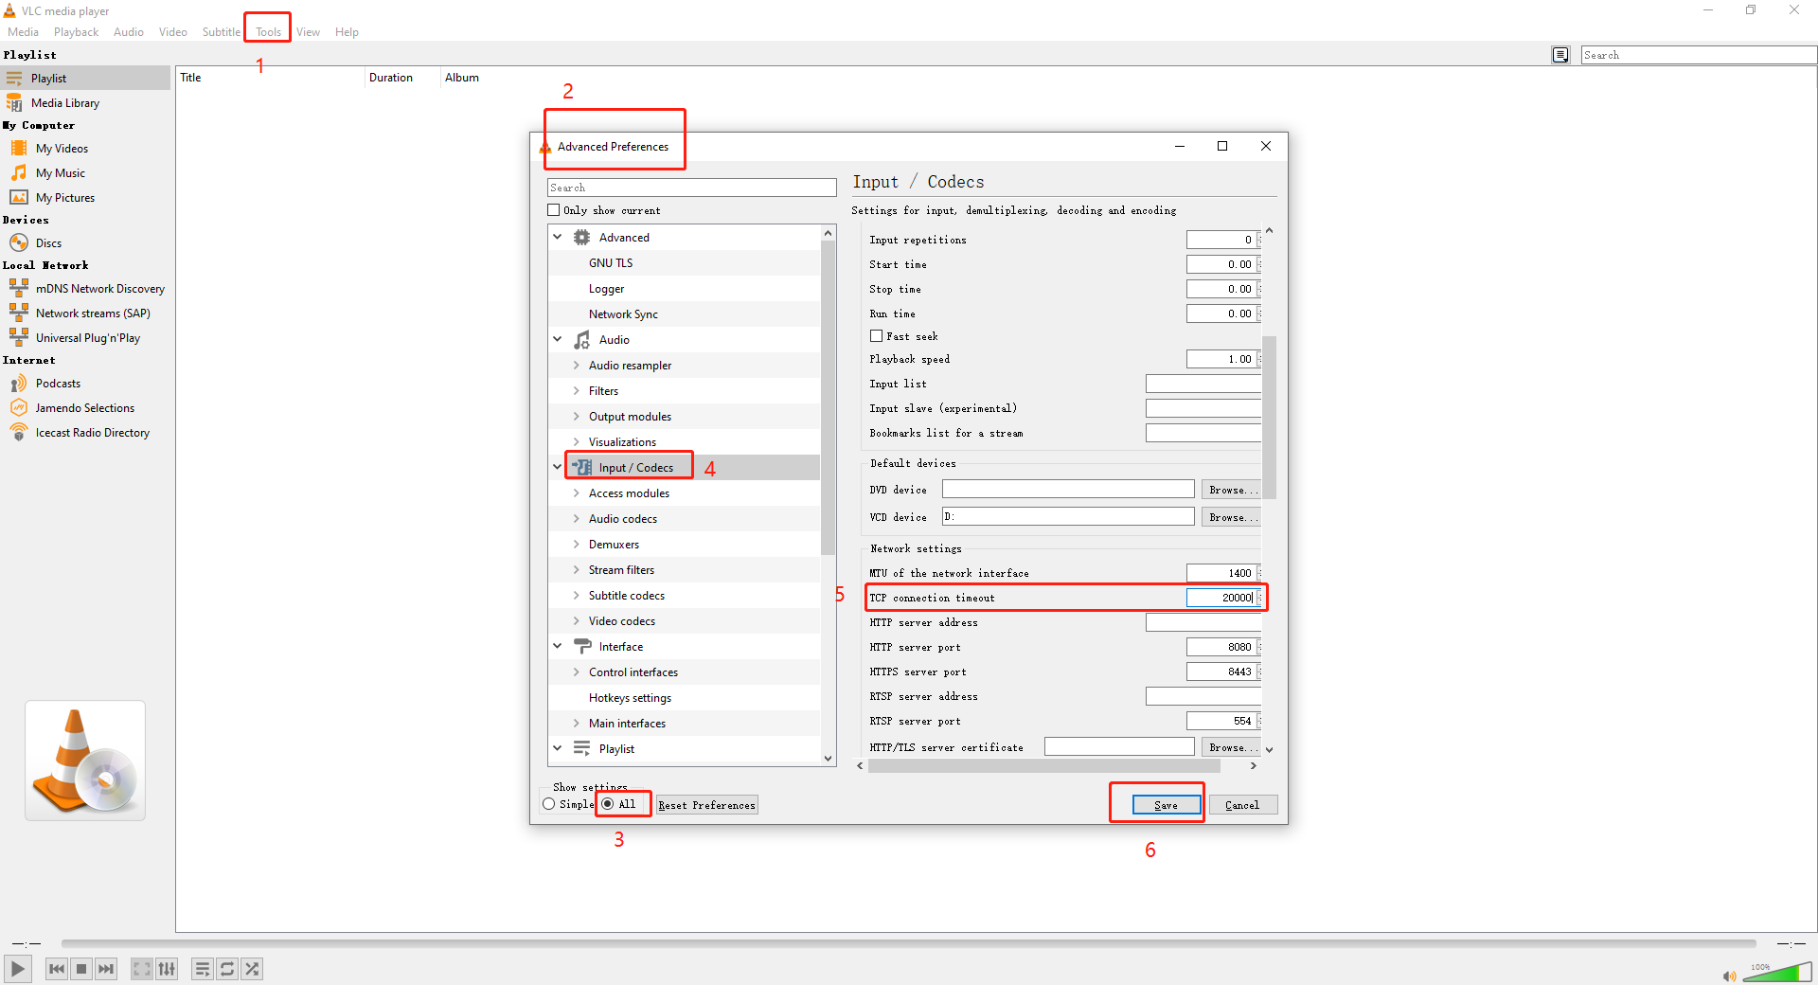The image size is (1818, 985).
Task: Select the Simple settings radio button
Action: (549, 804)
